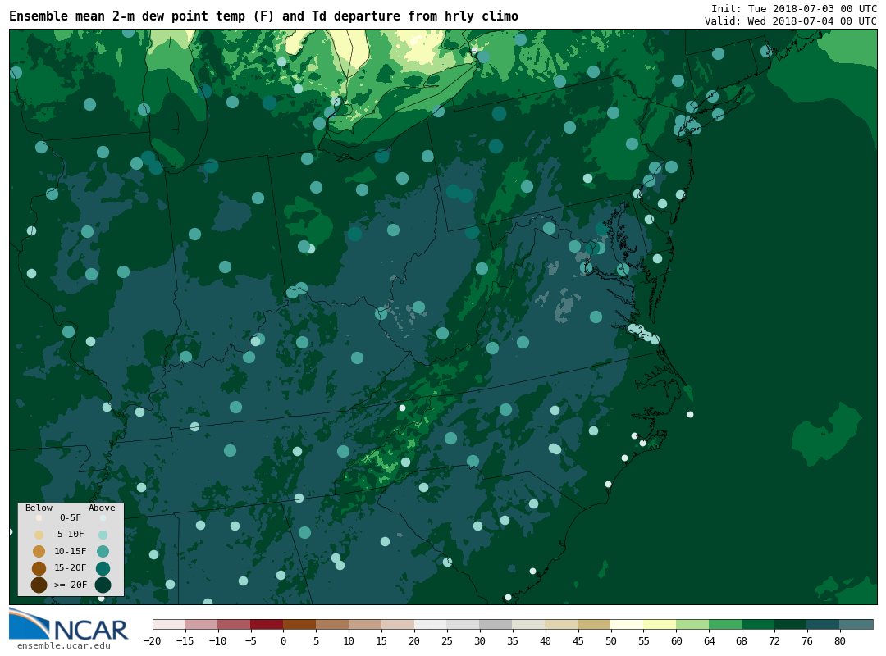886x656 pixels.
Task: Click the Below 15-20F legend circle
Action: pyautogui.click(x=39, y=568)
